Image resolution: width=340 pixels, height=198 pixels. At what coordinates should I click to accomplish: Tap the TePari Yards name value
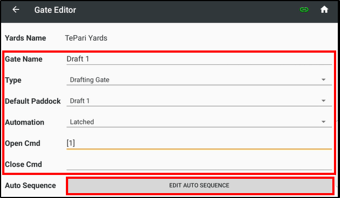tap(86, 38)
